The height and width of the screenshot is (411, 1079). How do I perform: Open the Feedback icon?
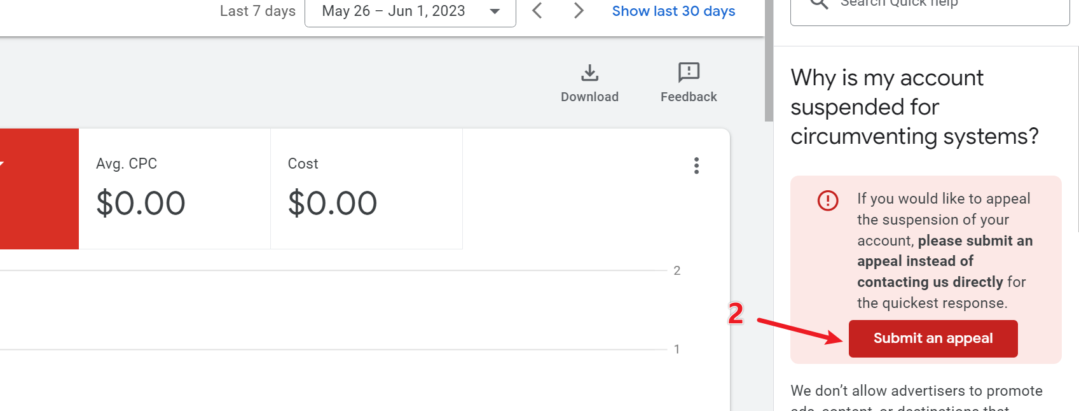pos(689,73)
